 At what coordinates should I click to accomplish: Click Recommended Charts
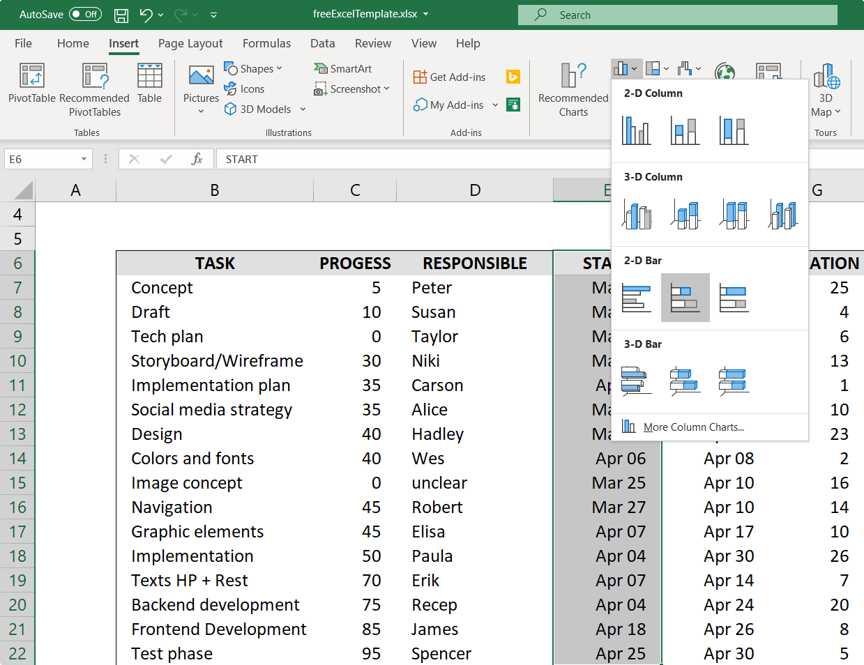[x=572, y=89]
